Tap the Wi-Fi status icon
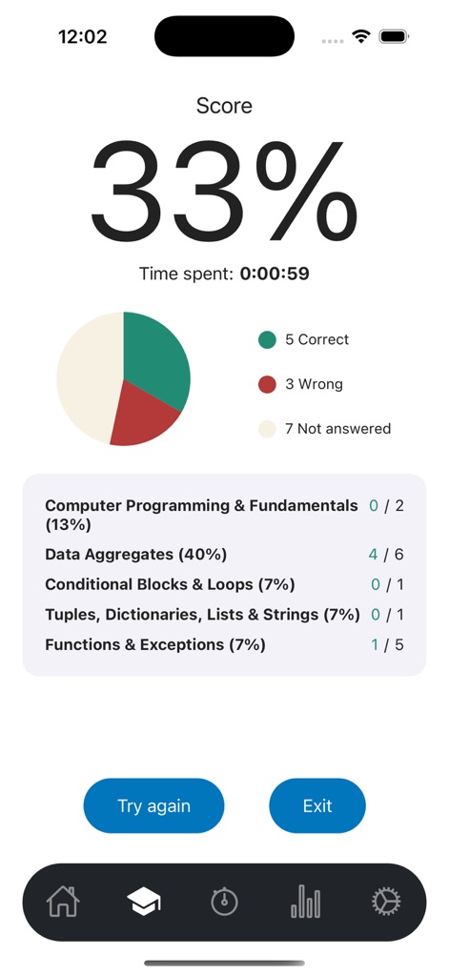Viewport: 449px width, 975px height. tap(360, 36)
